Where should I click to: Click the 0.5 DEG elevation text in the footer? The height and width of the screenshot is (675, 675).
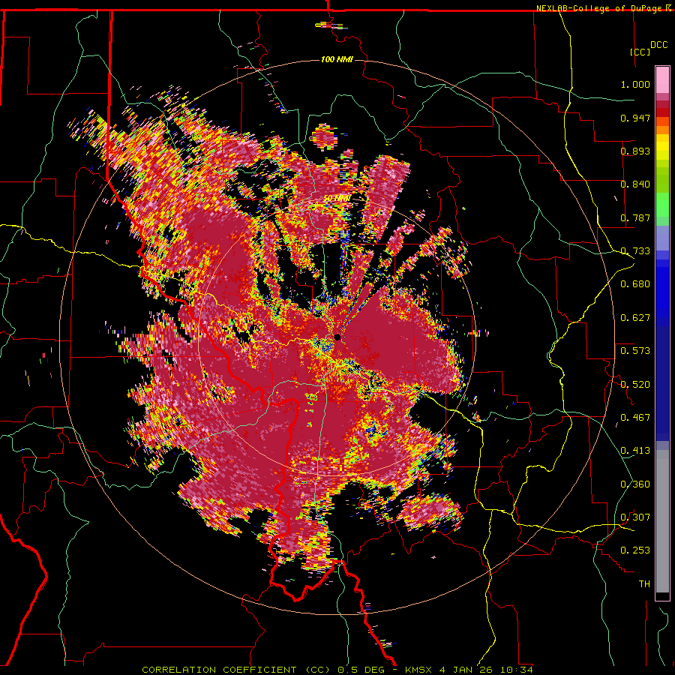point(361,670)
